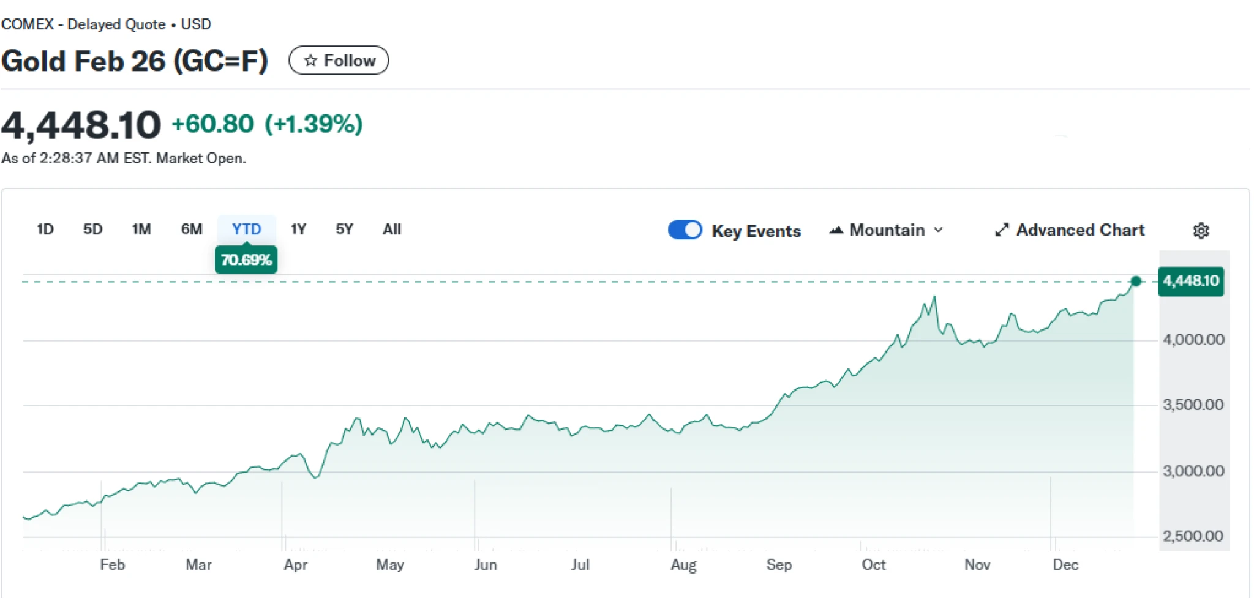The height and width of the screenshot is (598, 1254).
Task: Select the 6M time range
Action: click(x=192, y=230)
